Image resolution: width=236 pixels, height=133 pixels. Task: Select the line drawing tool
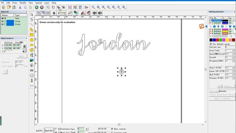[32, 24]
